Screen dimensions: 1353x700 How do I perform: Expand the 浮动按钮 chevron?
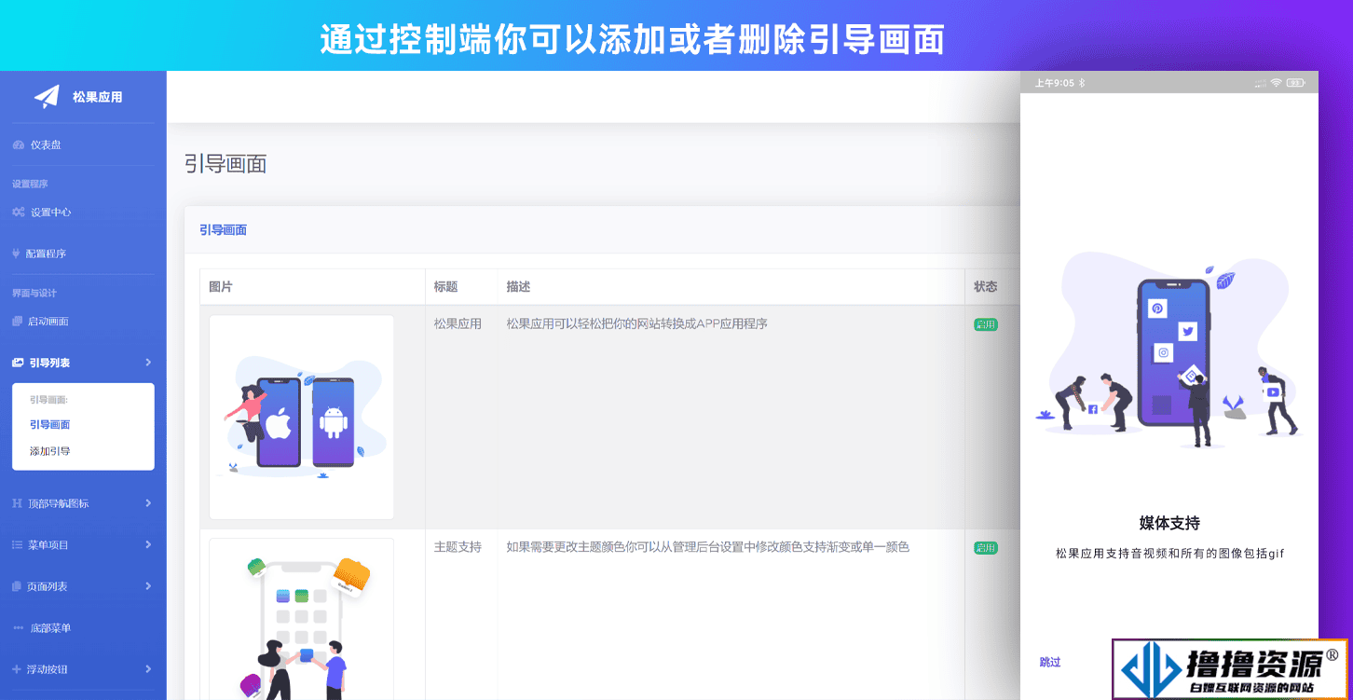pyautogui.click(x=148, y=669)
